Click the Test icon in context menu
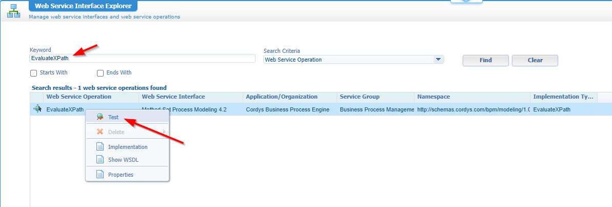The image size is (612, 207). pos(100,117)
